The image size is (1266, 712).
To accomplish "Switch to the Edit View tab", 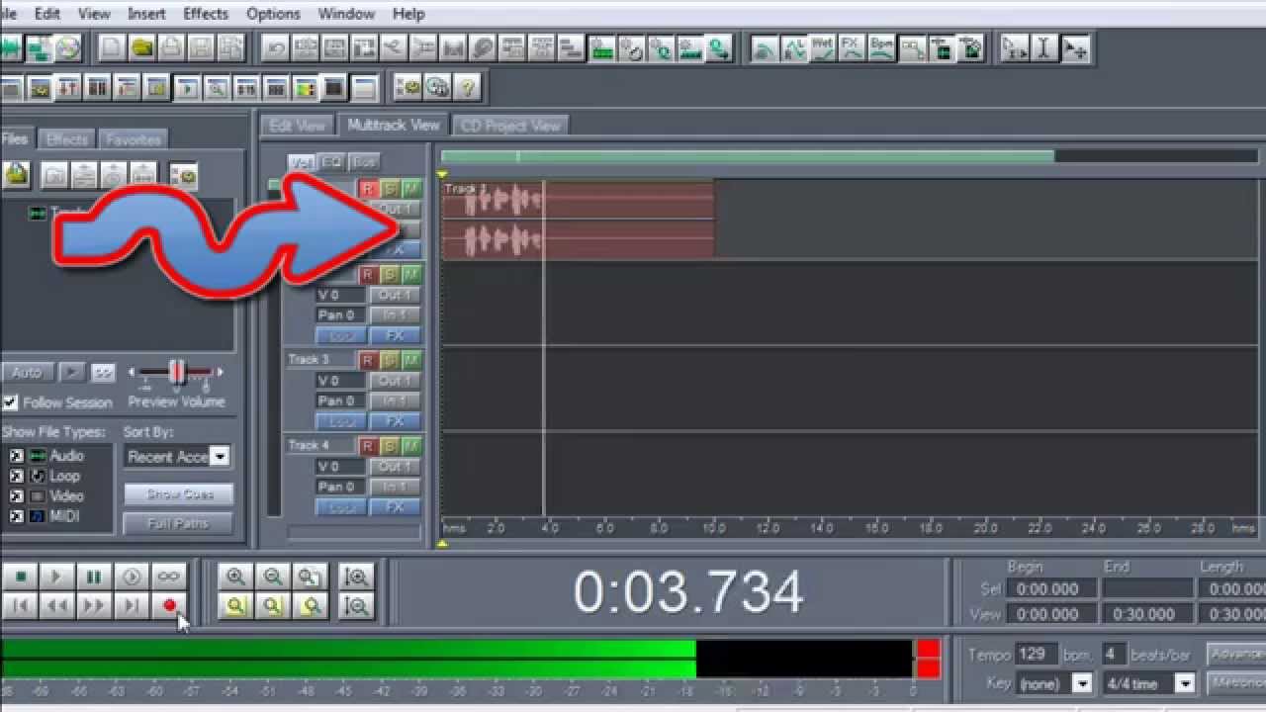I will (x=297, y=126).
